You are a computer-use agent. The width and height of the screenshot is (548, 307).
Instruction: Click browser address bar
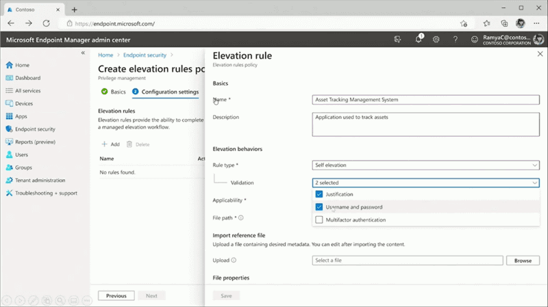coord(259,23)
